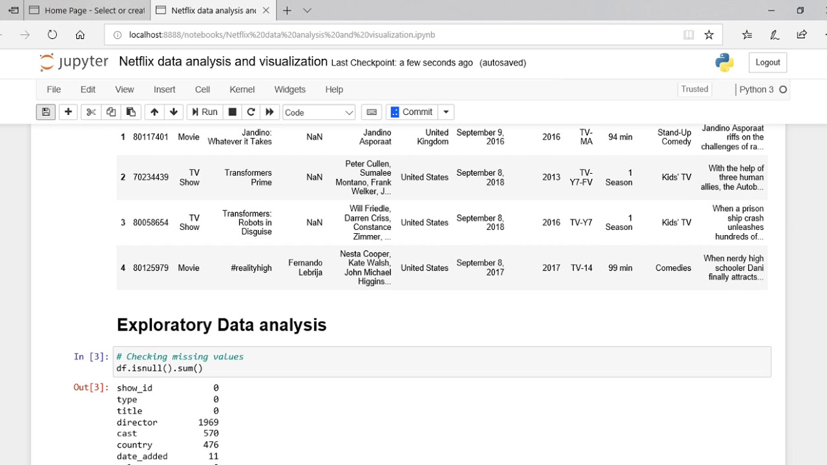The image size is (827, 465).
Task: Copy selected cells with the toolbar icon
Action: coord(111,112)
